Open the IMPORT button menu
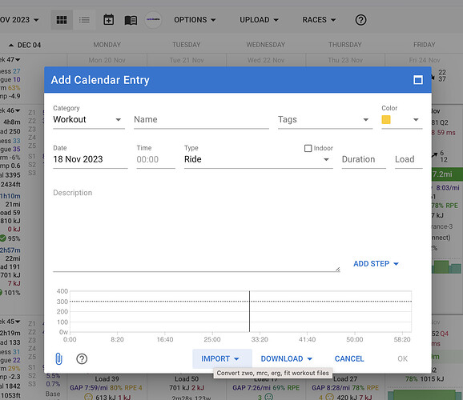The image size is (463, 400). [219, 358]
